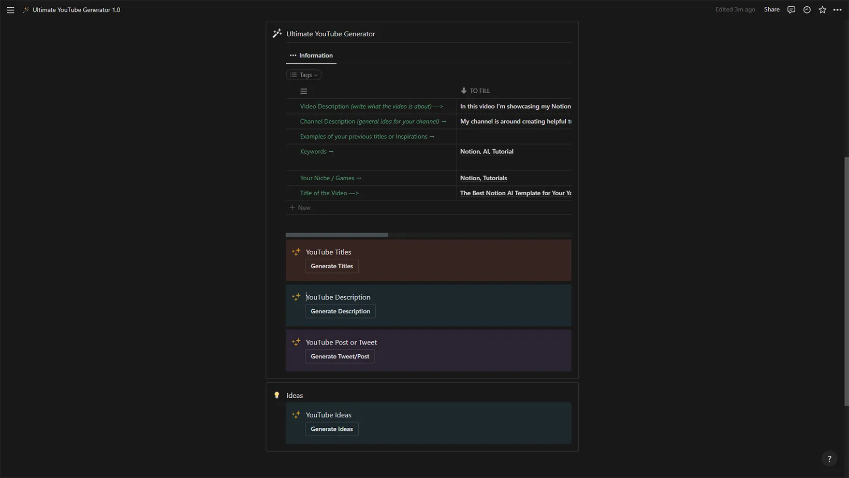849x478 pixels.
Task: Click Generate Titles button
Action: tap(332, 266)
